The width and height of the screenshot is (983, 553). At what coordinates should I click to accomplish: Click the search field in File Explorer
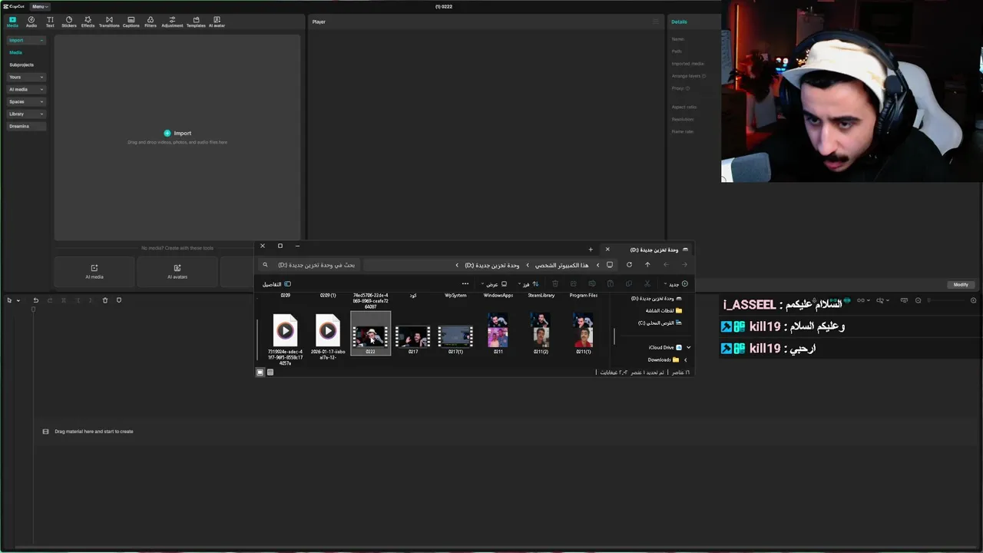(309, 265)
